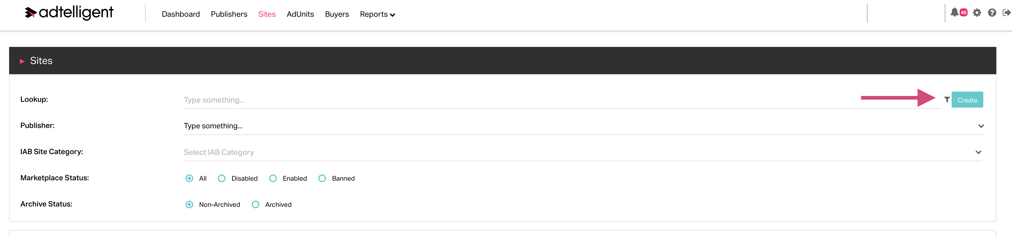
Task: Go to the Dashboard tab
Action: pyautogui.click(x=181, y=15)
